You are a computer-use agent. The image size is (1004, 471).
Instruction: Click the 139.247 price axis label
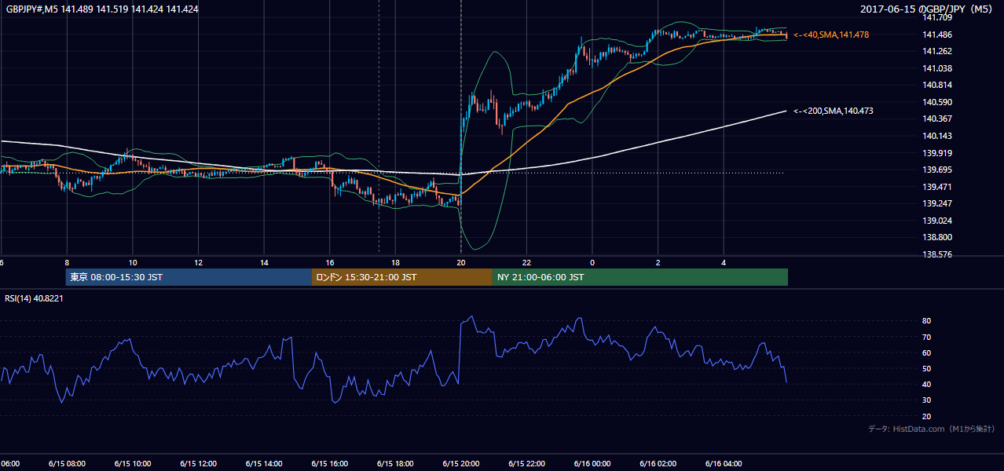tap(937, 203)
